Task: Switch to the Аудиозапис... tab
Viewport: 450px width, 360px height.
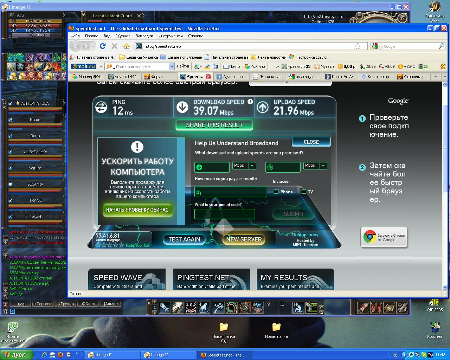Action: 232,76
